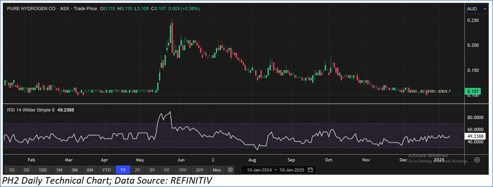Click the 2025 label on time axis

[x=439, y=160]
